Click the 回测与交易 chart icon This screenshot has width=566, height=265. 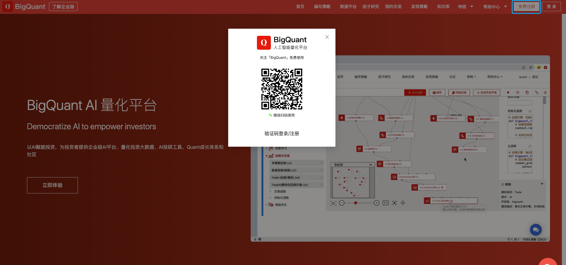pos(271,156)
